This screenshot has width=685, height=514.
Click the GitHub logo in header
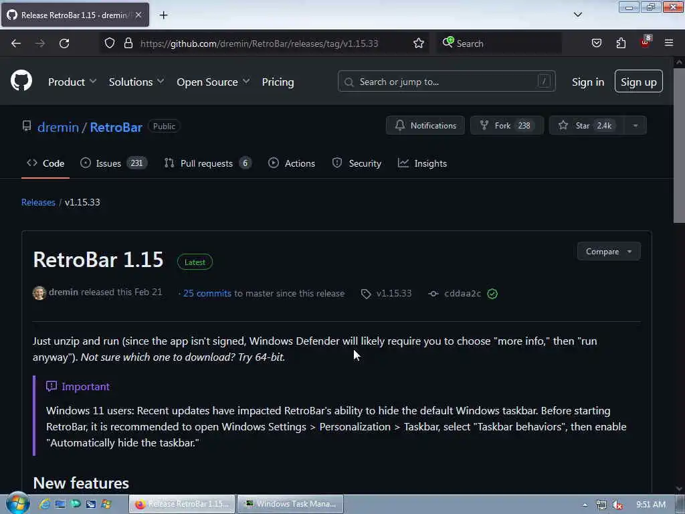(21, 81)
